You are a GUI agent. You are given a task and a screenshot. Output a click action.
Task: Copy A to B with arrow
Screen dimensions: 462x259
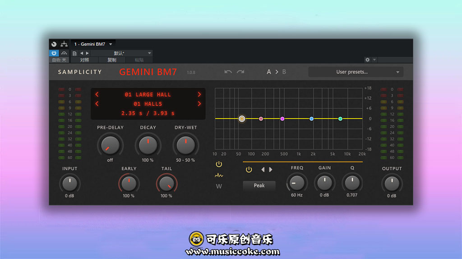[x=277, y=72]
